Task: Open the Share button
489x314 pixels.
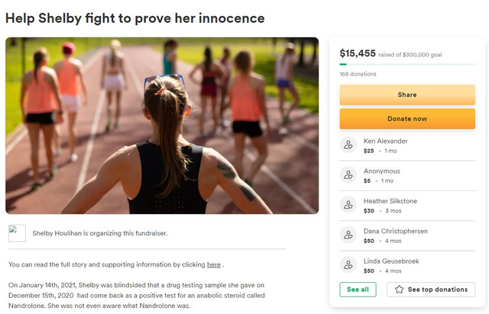Action: pyautogui.click(x=407, y=95)
